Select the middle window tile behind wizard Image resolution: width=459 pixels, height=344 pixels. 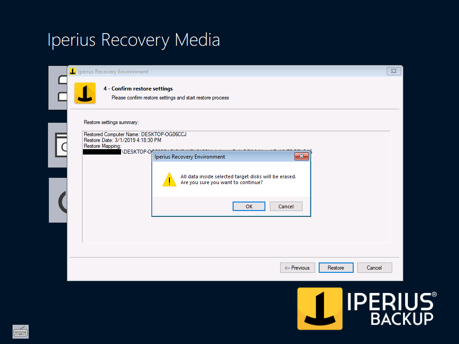coord(58,145)
